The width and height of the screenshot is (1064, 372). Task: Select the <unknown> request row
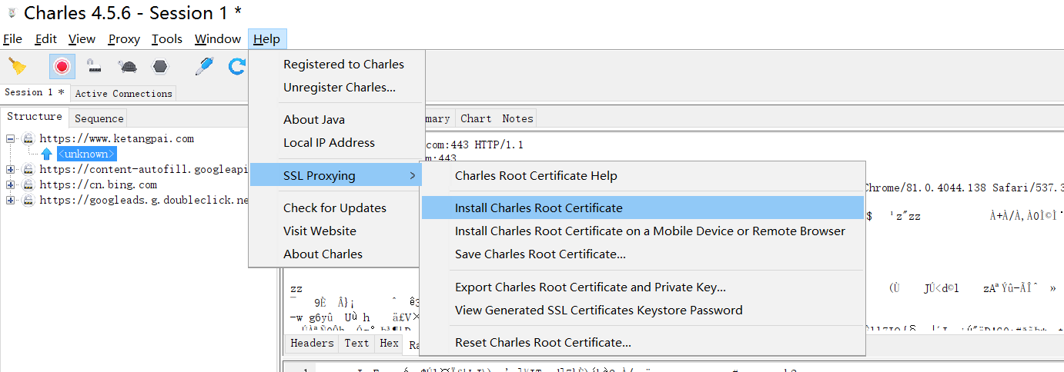coord(86,154)
